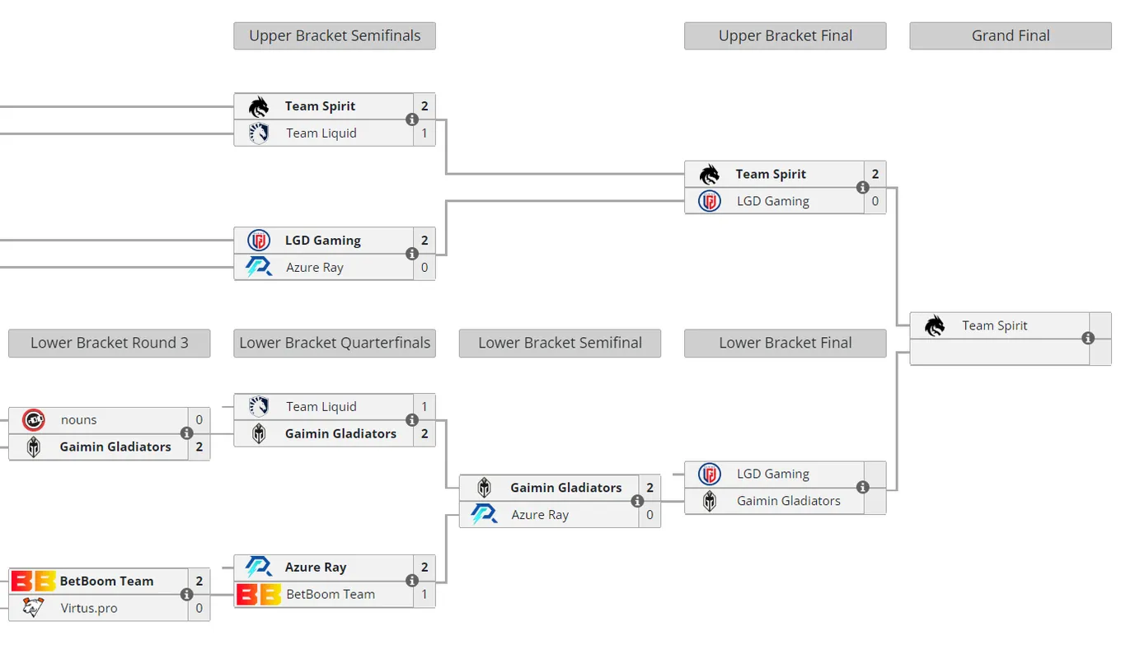
Task: Click the Lower Bracket Round 3 header
Action: (x=110, y=343)
